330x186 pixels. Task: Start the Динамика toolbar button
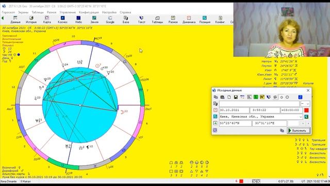(189, 20)
